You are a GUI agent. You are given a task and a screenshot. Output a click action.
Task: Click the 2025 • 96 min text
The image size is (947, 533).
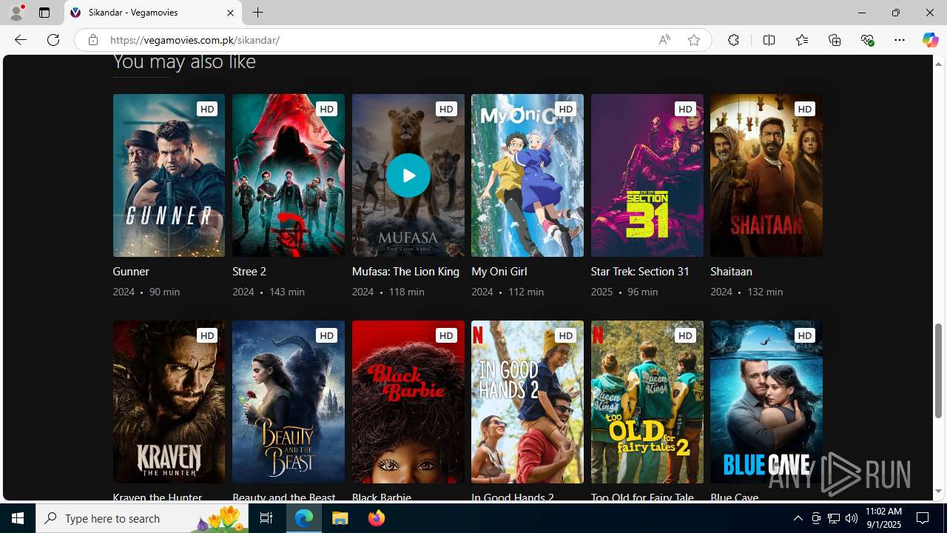pyautogui.click(x=624, y=292)
